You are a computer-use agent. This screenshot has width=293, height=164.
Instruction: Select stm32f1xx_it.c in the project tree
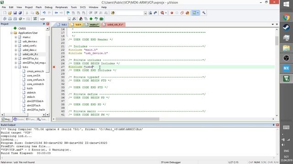tap(31, 59)
